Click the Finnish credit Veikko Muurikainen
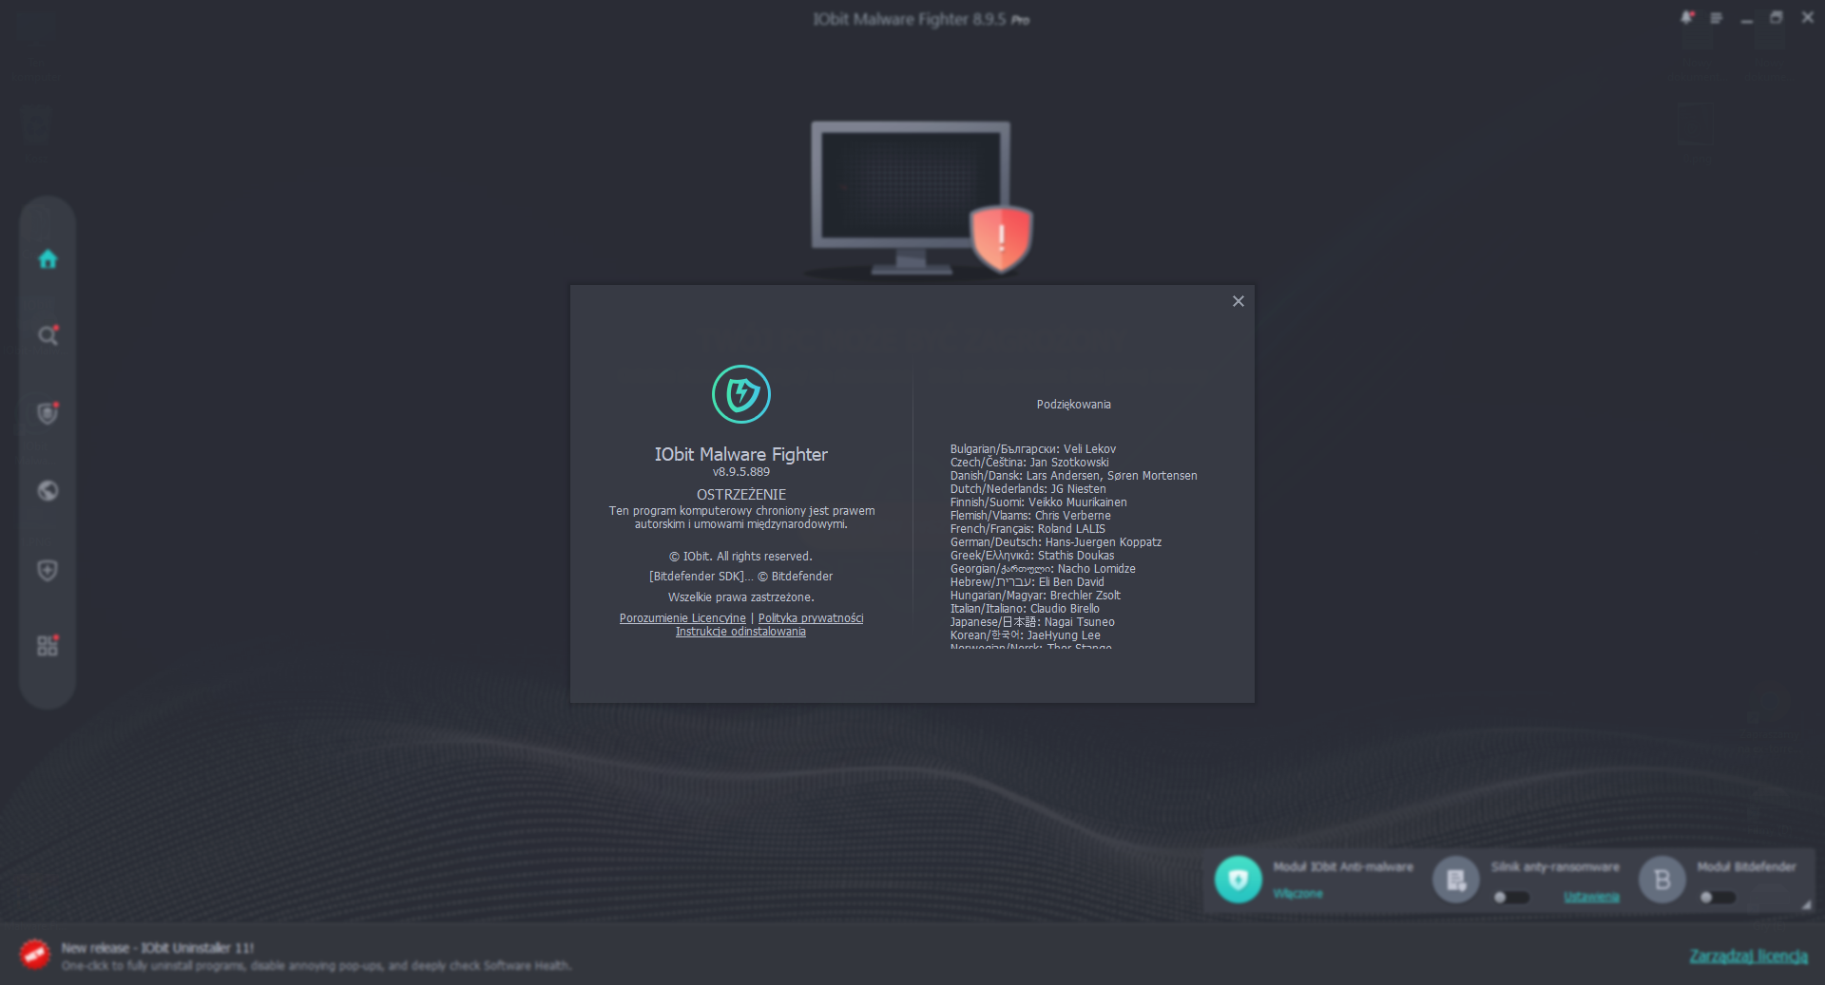The image size is (1825, 985). point(1039,502)
